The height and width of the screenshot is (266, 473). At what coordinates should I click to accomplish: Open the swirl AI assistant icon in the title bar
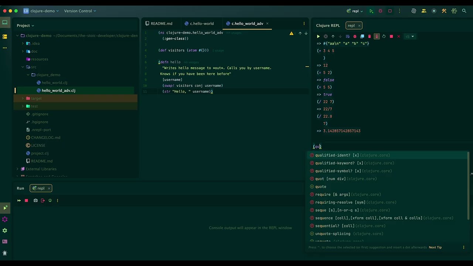[414, 11]
